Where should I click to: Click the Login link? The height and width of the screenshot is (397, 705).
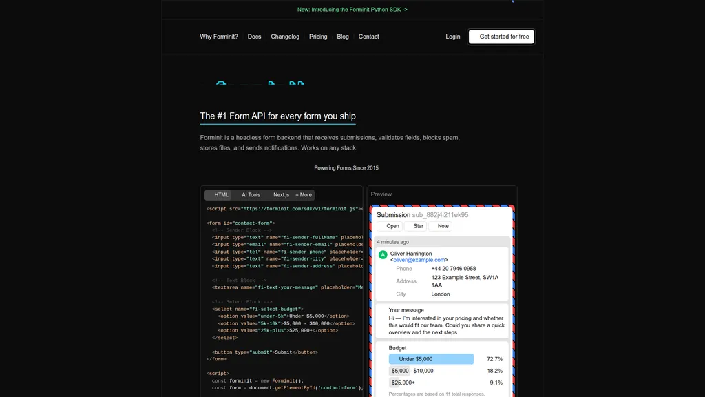[x=453, y=37]
